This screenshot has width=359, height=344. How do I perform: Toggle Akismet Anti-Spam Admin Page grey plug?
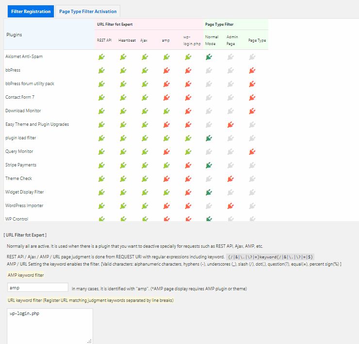[x=230, y=57]
